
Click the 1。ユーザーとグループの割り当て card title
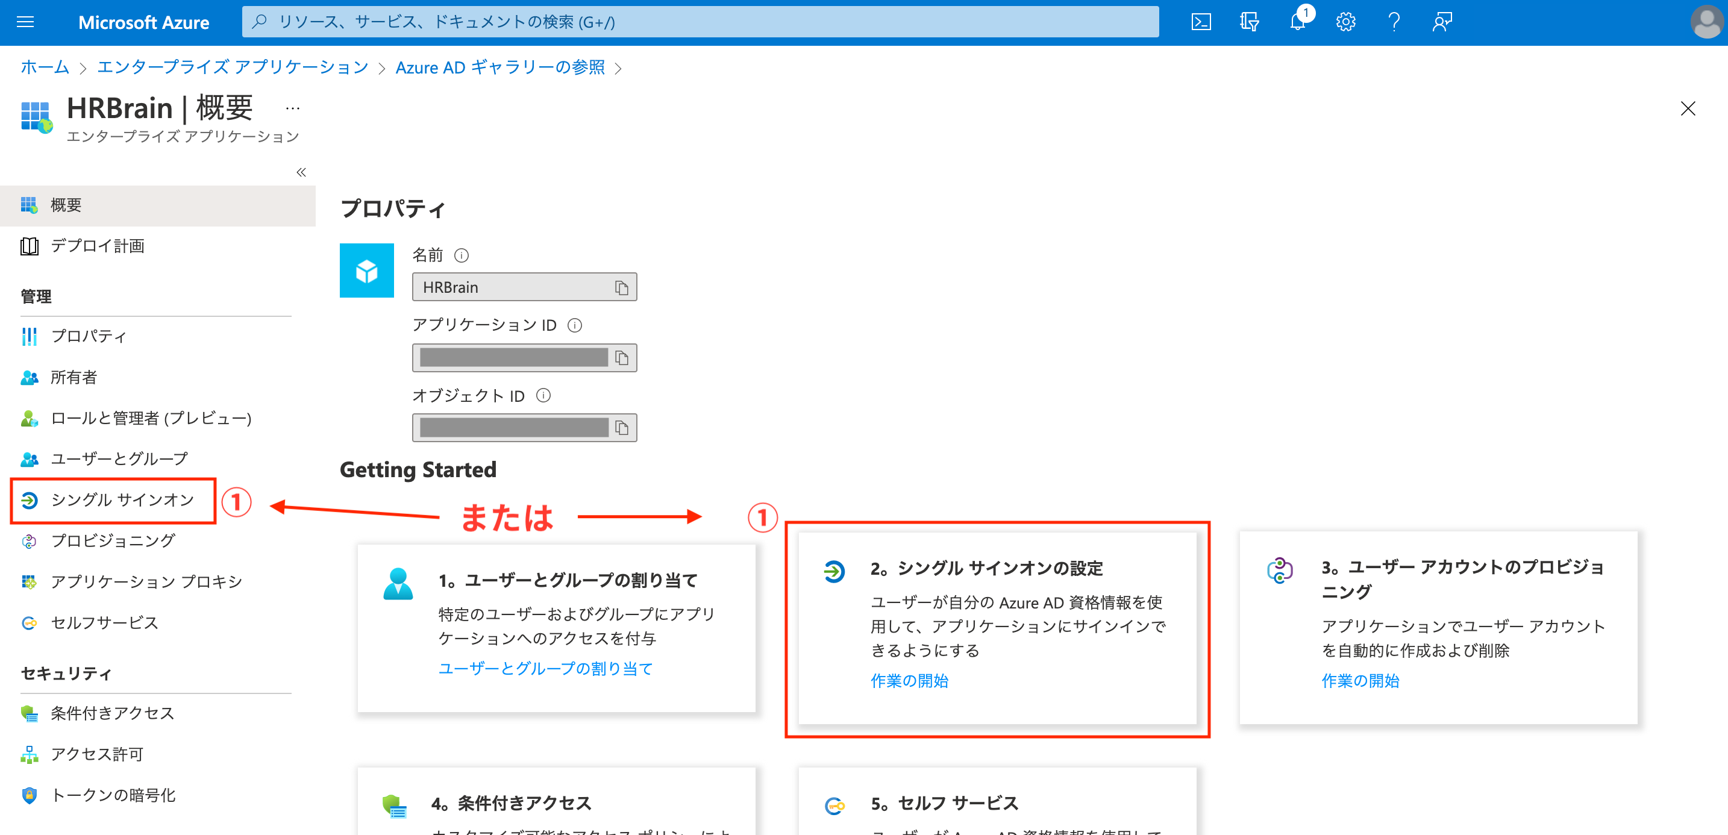pyautogui.click(x=568, y=581)
